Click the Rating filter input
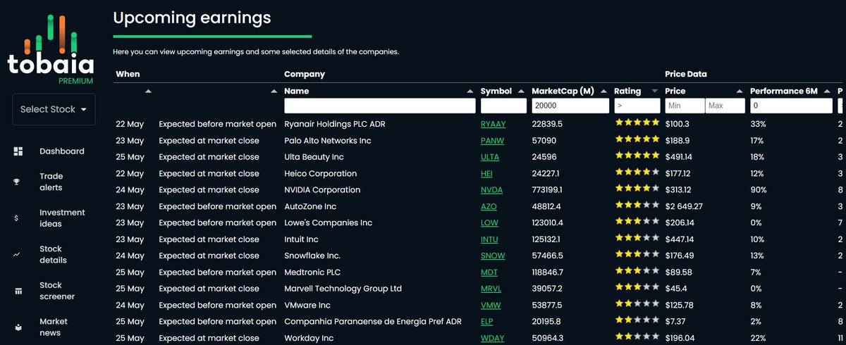This screenshot has width=846, height=345. 637,106
